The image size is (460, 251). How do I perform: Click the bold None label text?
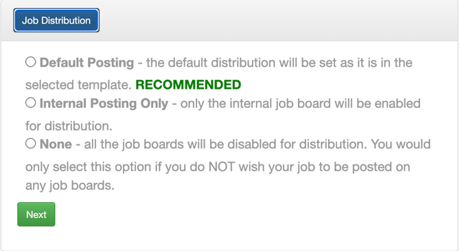(56, 144)
